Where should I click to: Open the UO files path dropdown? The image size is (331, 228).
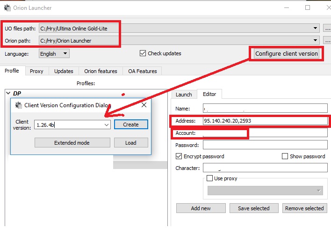(316, 29)
